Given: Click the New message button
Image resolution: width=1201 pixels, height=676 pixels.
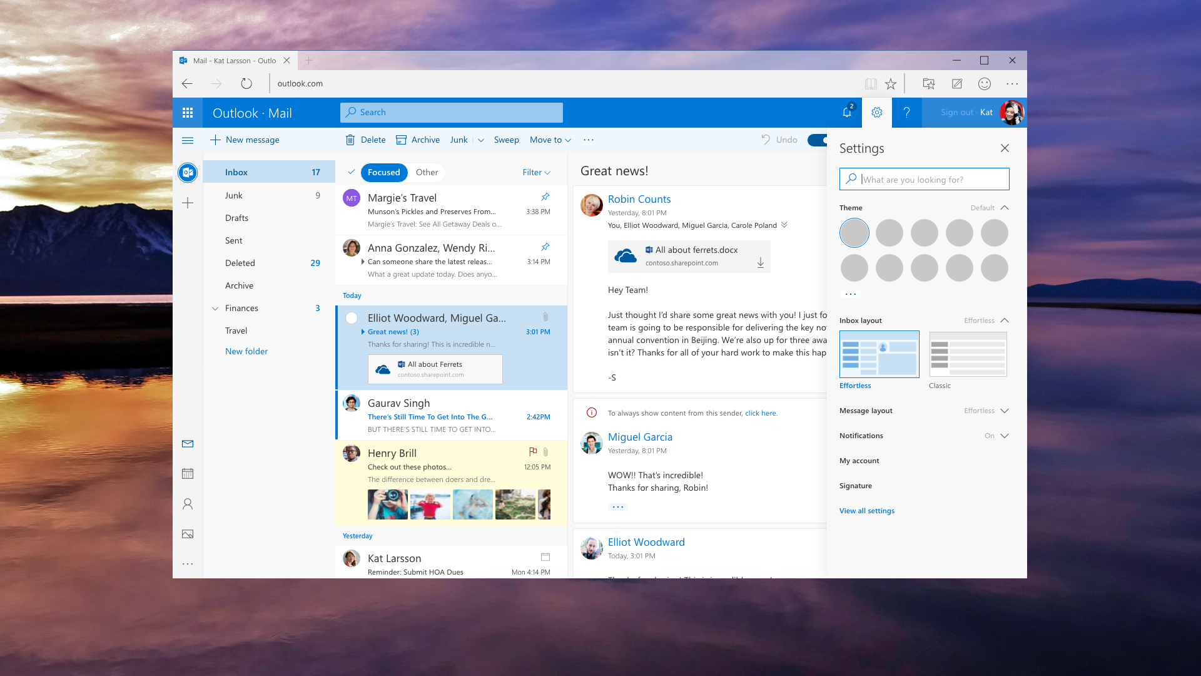Looking at the screenshot, I should click(x=245, y=140).
